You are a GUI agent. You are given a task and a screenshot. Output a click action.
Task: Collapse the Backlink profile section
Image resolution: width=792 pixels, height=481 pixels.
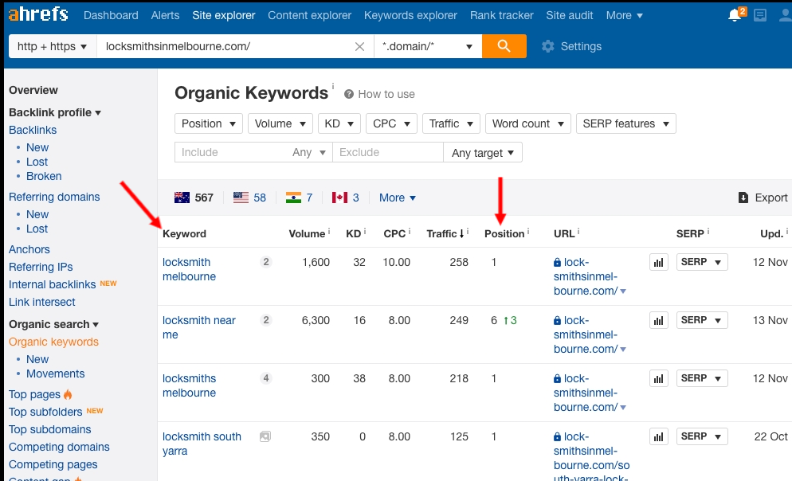[x=55, y=112]
